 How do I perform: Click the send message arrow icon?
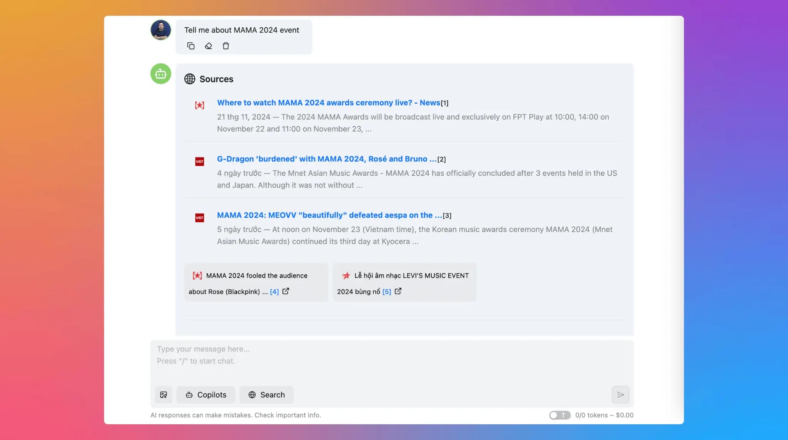click(x=620, y=395)
